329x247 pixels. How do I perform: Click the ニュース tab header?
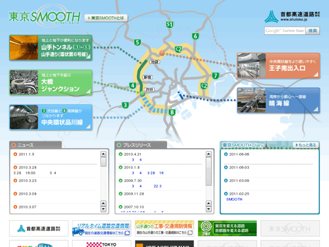click(35, 145)
